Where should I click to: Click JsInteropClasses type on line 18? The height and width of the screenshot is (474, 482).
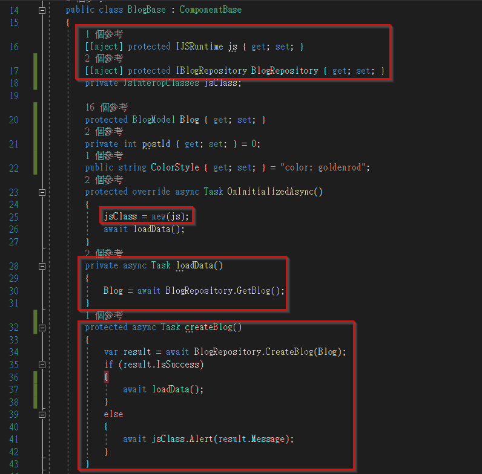[161, 83]
